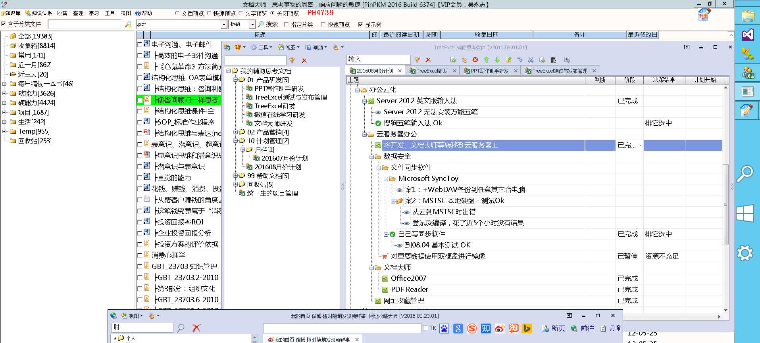Open 视图 in the bookmark window
The width and height of the screenshot is (760, 343).
pos(132,316)
